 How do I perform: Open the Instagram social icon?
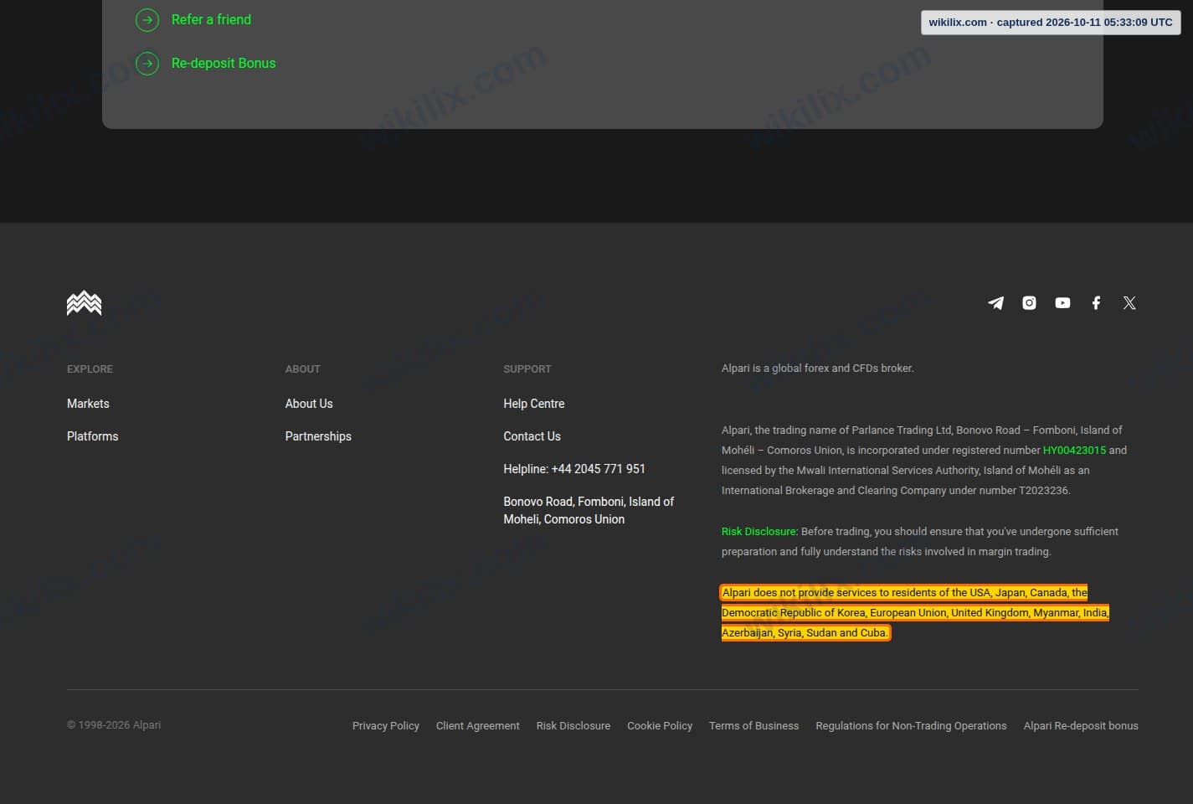click(x=1029, y=303)
